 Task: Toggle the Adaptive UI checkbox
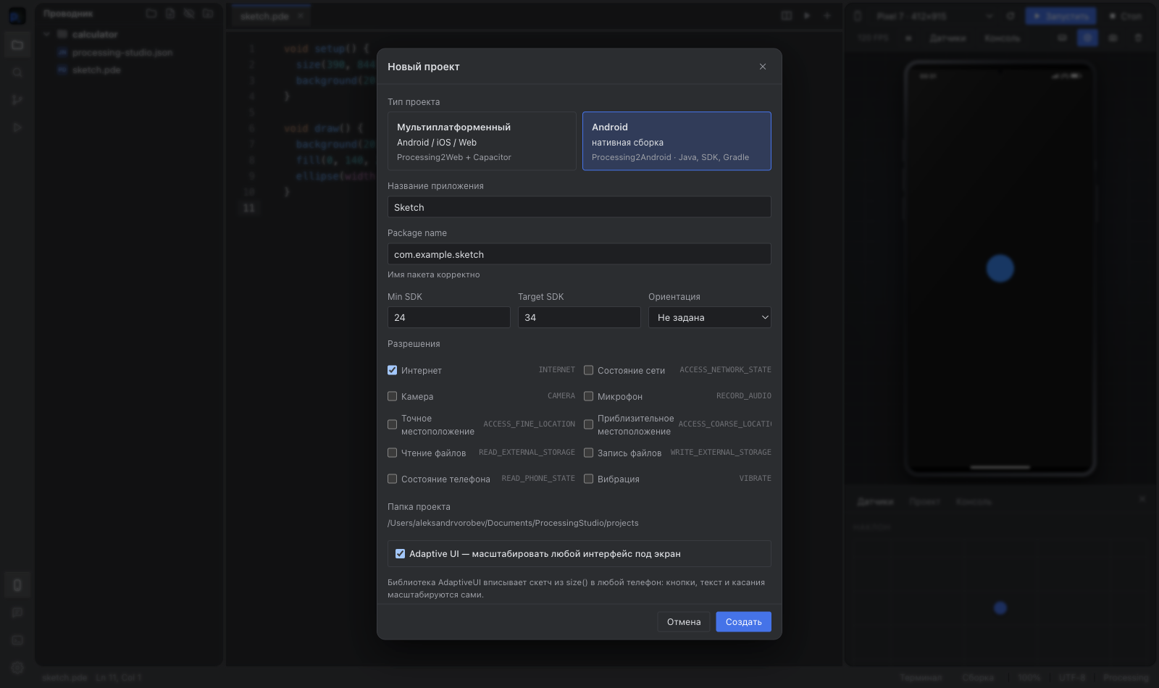400,554
